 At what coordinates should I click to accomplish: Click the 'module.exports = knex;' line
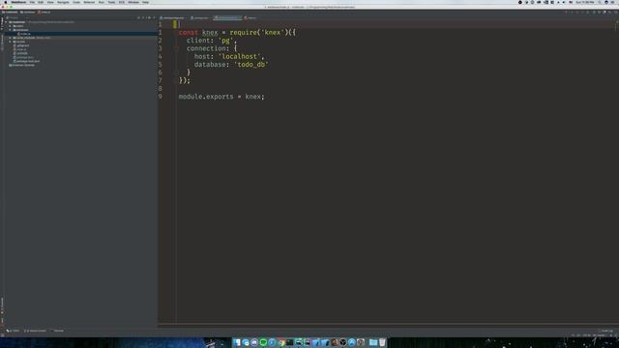pyautogui.click(x=221, y=97)
